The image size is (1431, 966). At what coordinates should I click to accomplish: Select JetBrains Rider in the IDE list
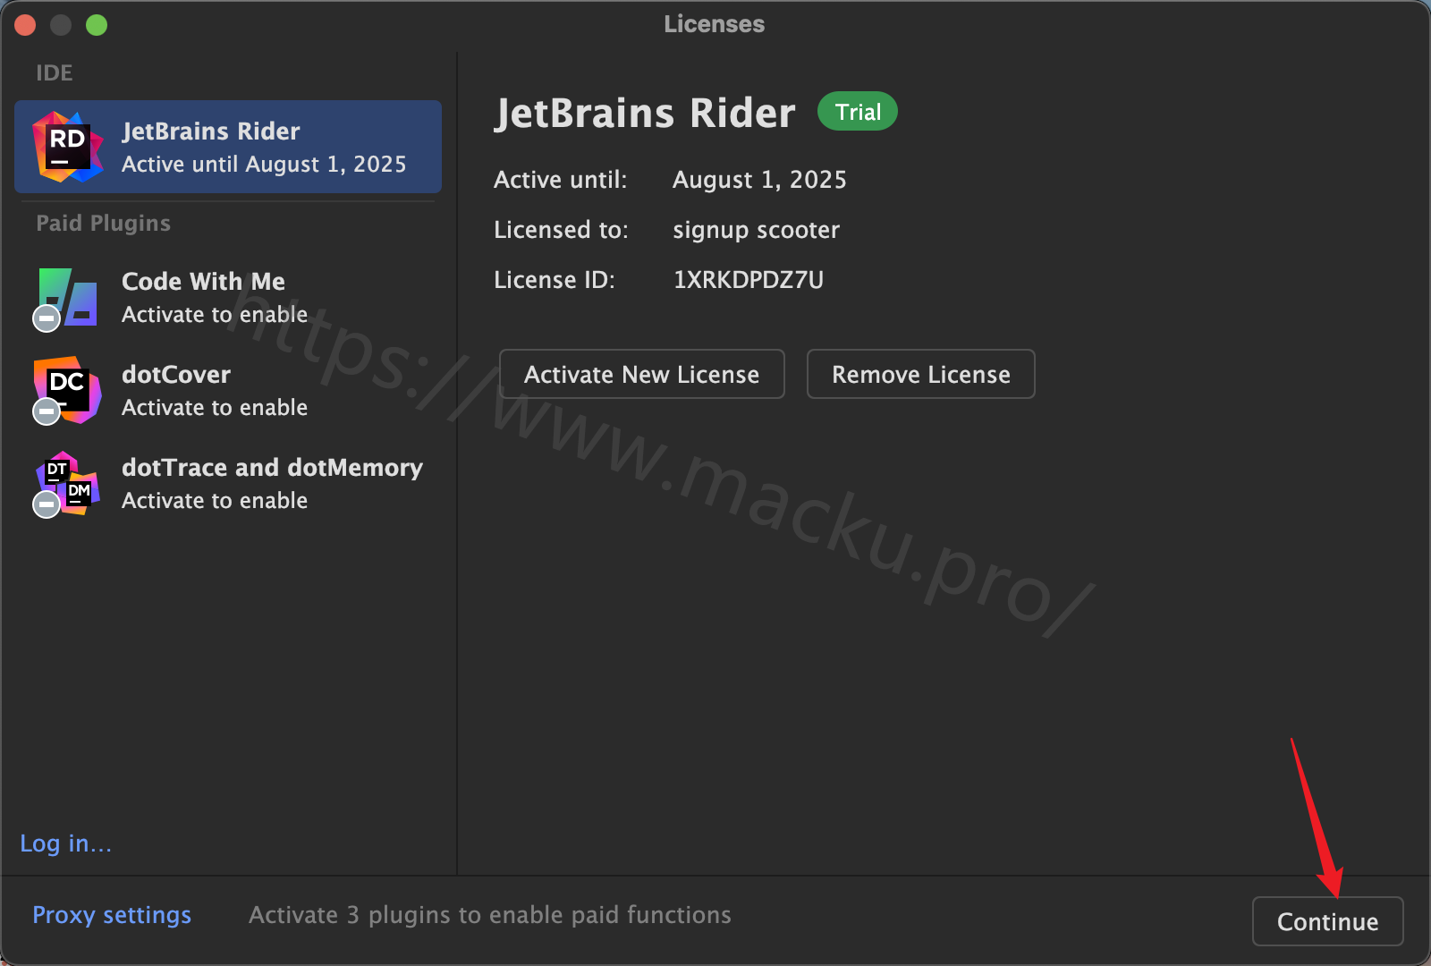pyautogui.click(x=228, y=147)
